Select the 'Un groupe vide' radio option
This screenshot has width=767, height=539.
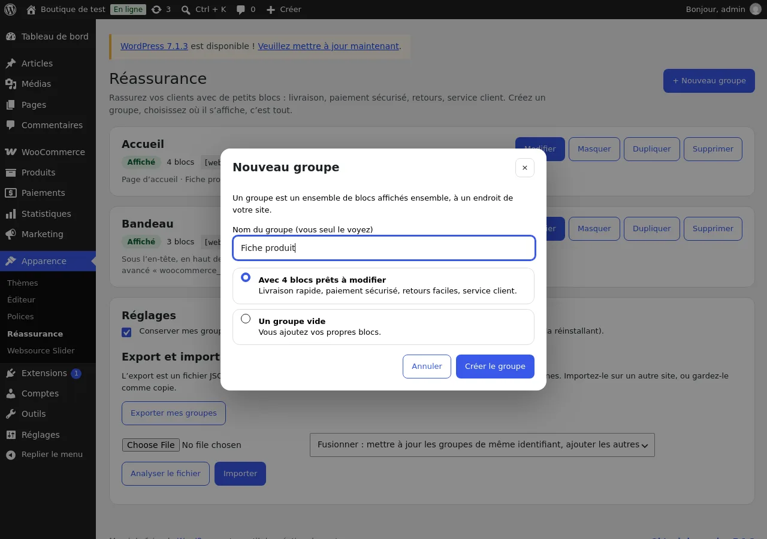pyautogui.click(x=246, y=319)
